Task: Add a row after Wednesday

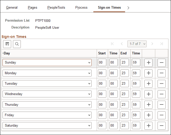Action: (x=148, y=94)
